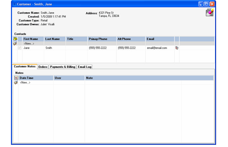Click the Email column header in Contacts
This screenshot has width=228, height=147.
160,39
